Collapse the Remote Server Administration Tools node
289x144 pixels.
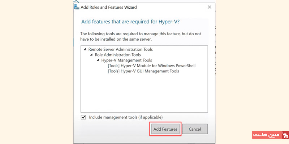85,49
